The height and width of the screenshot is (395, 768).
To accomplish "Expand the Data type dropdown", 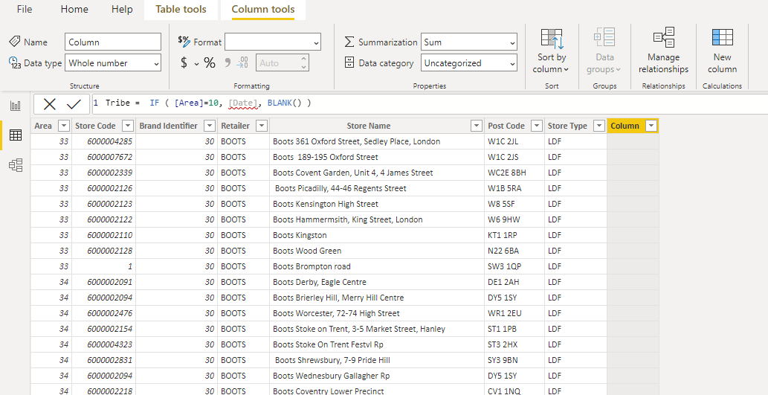I will point(113,62).
